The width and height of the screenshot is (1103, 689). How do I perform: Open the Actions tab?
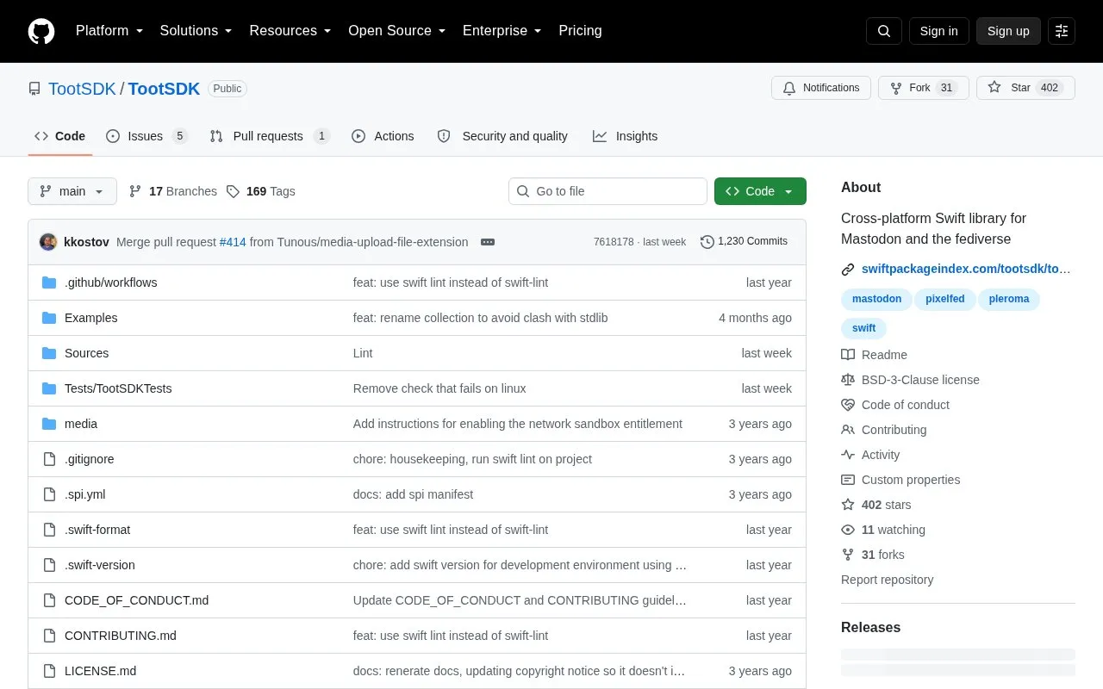pos(383,136)
